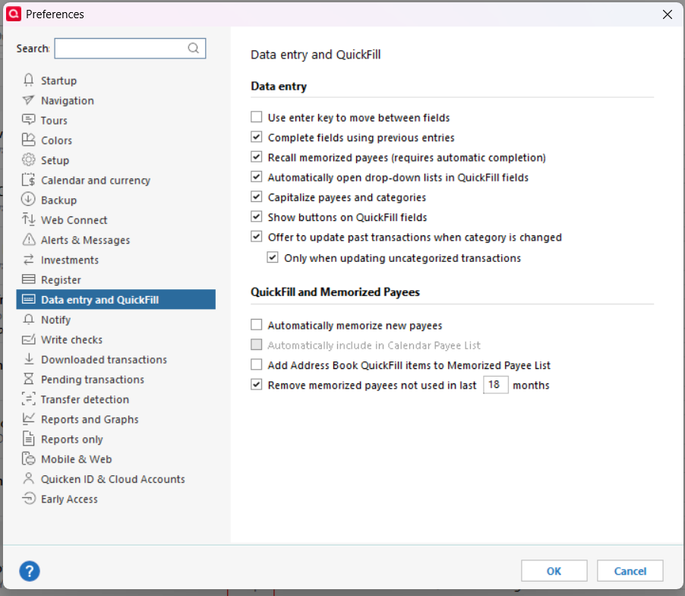The height and width of the screenshot is (596, 685).
Task: Click the Colors palette icon
Action: coord(28,140)
